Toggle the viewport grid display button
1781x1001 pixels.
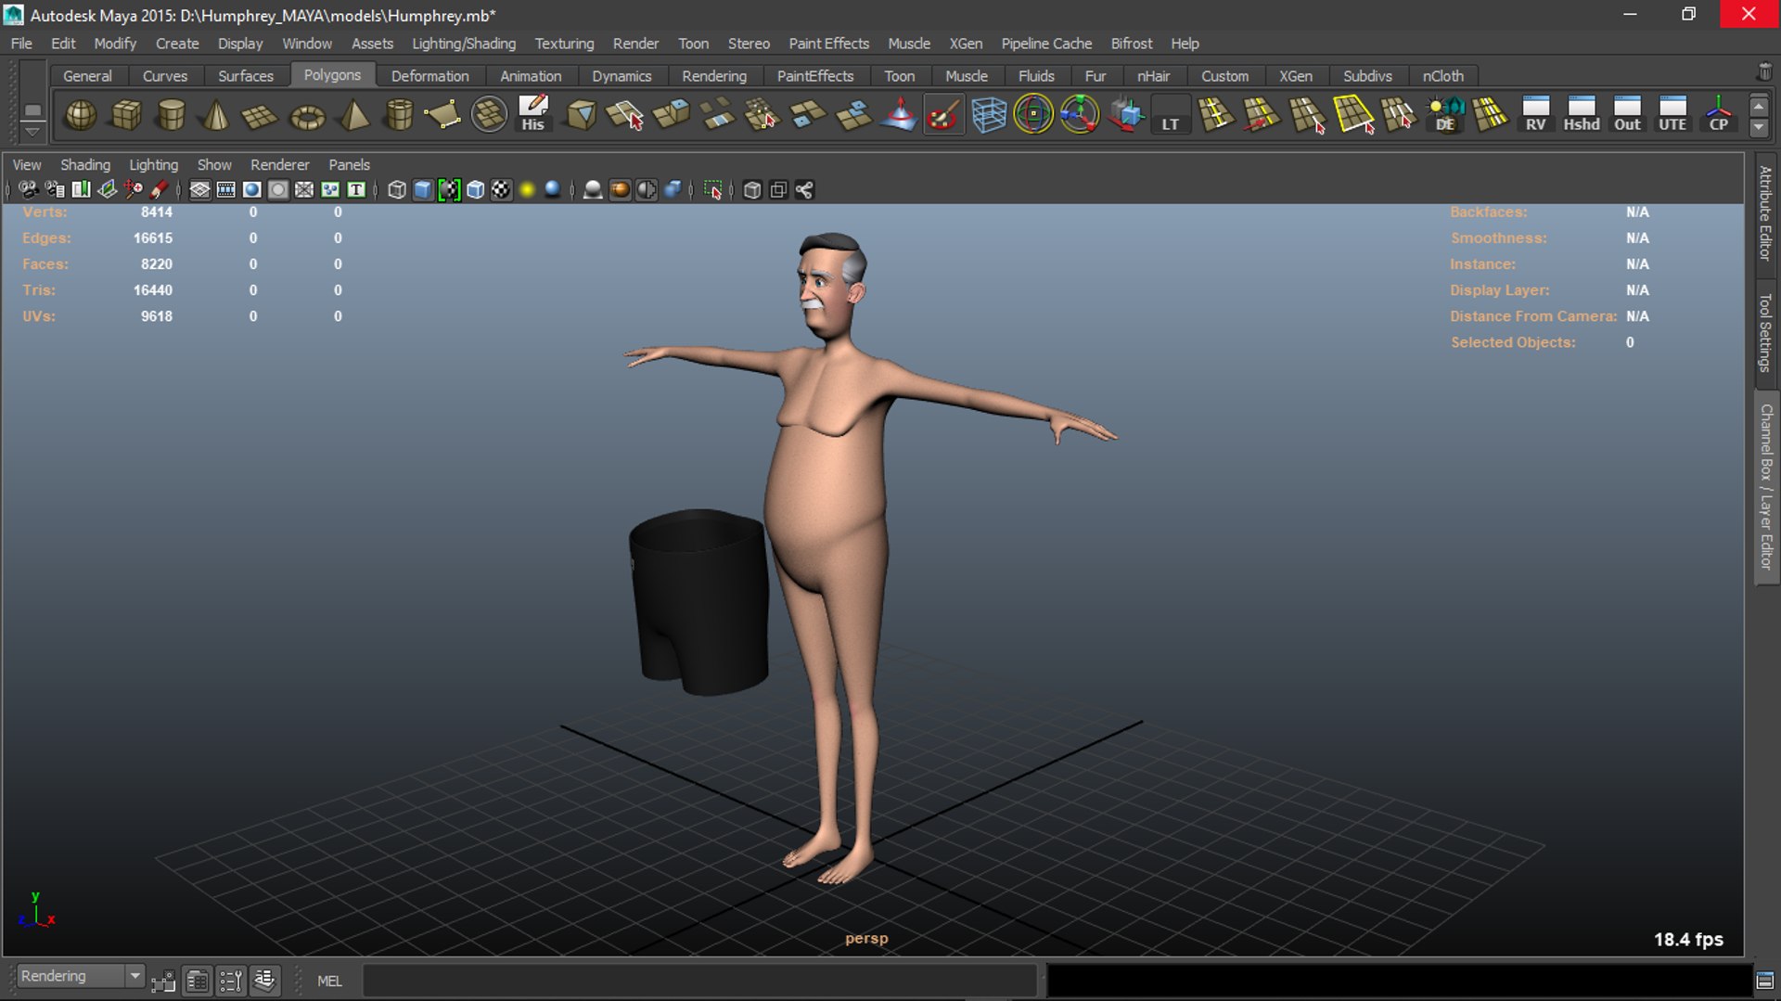(199, 190)
